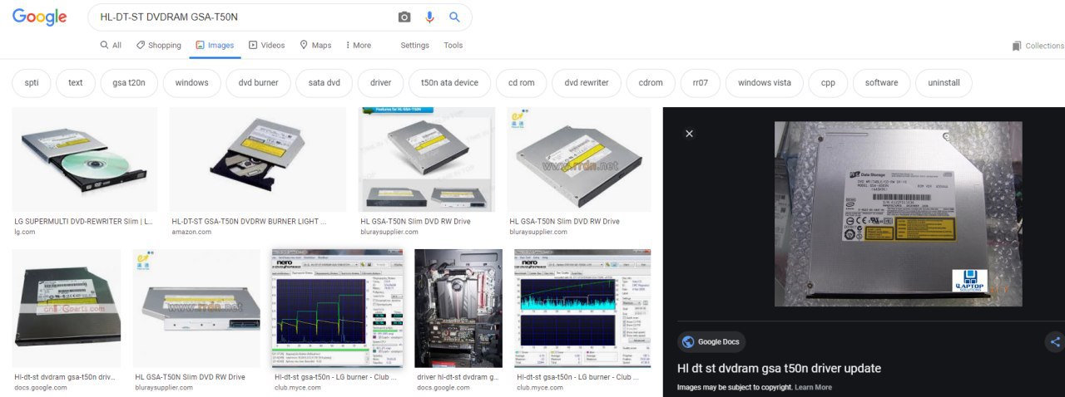Filter by the 'driver' chip

tap(381, 83)
